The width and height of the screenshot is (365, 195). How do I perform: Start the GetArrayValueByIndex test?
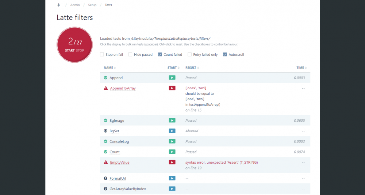tap(172, 189)
